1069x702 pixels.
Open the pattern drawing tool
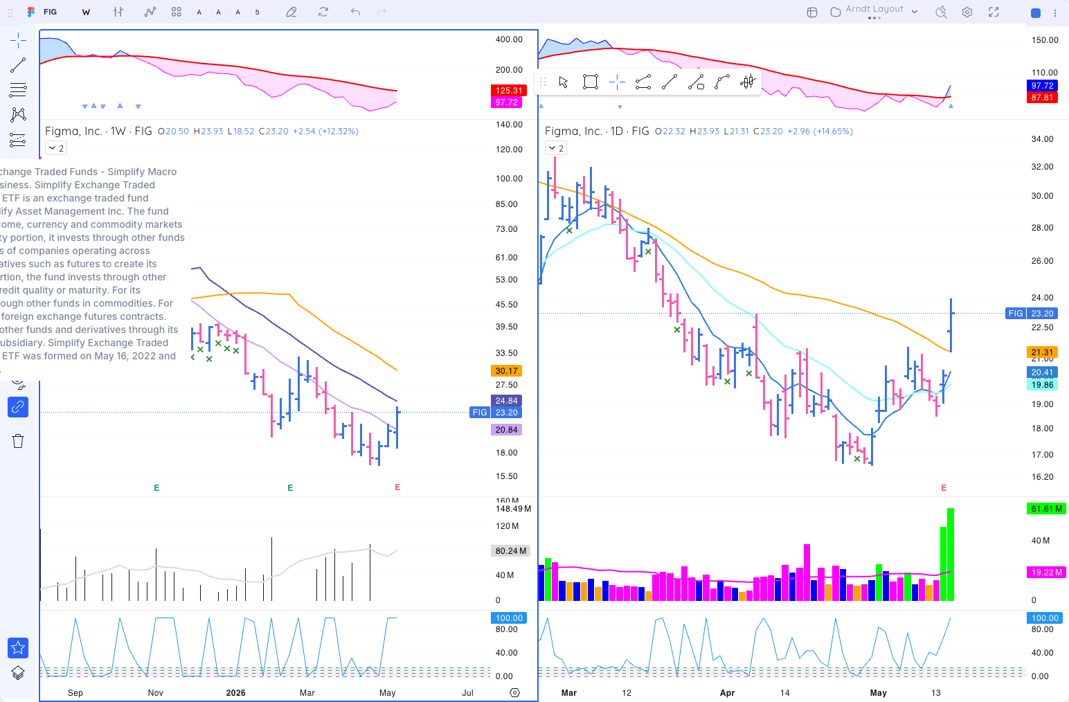point(18,114)
